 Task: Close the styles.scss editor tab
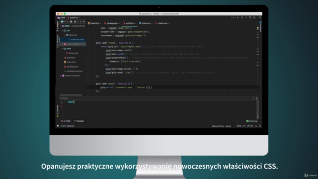169,23
